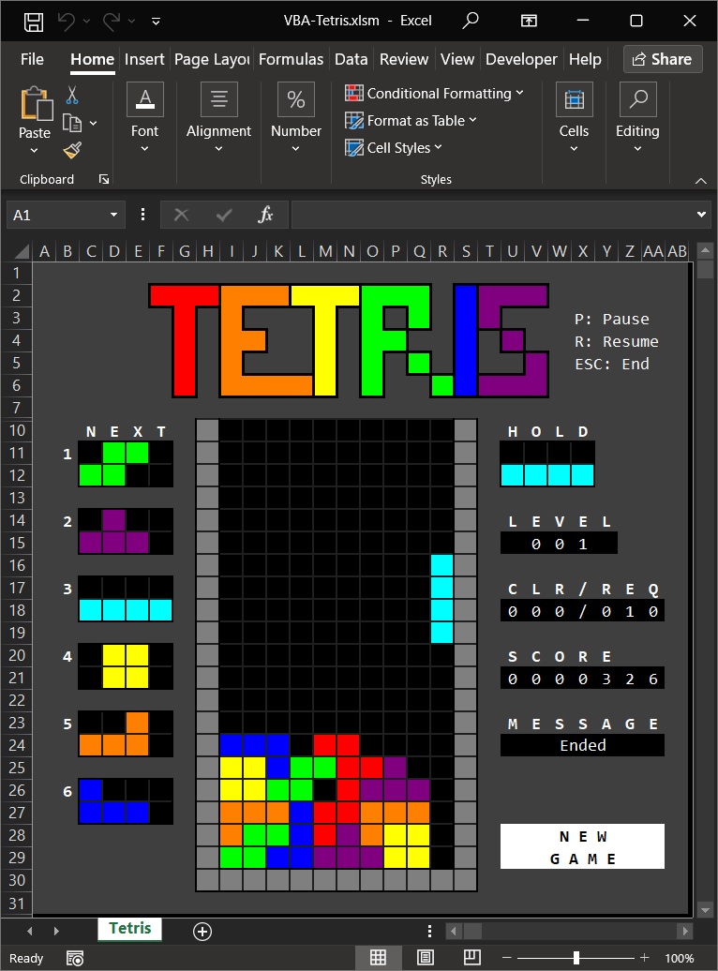The width and height of the screenshot is (718, 971).
Task: Open the Data tab
Action: tap(352, 59)
